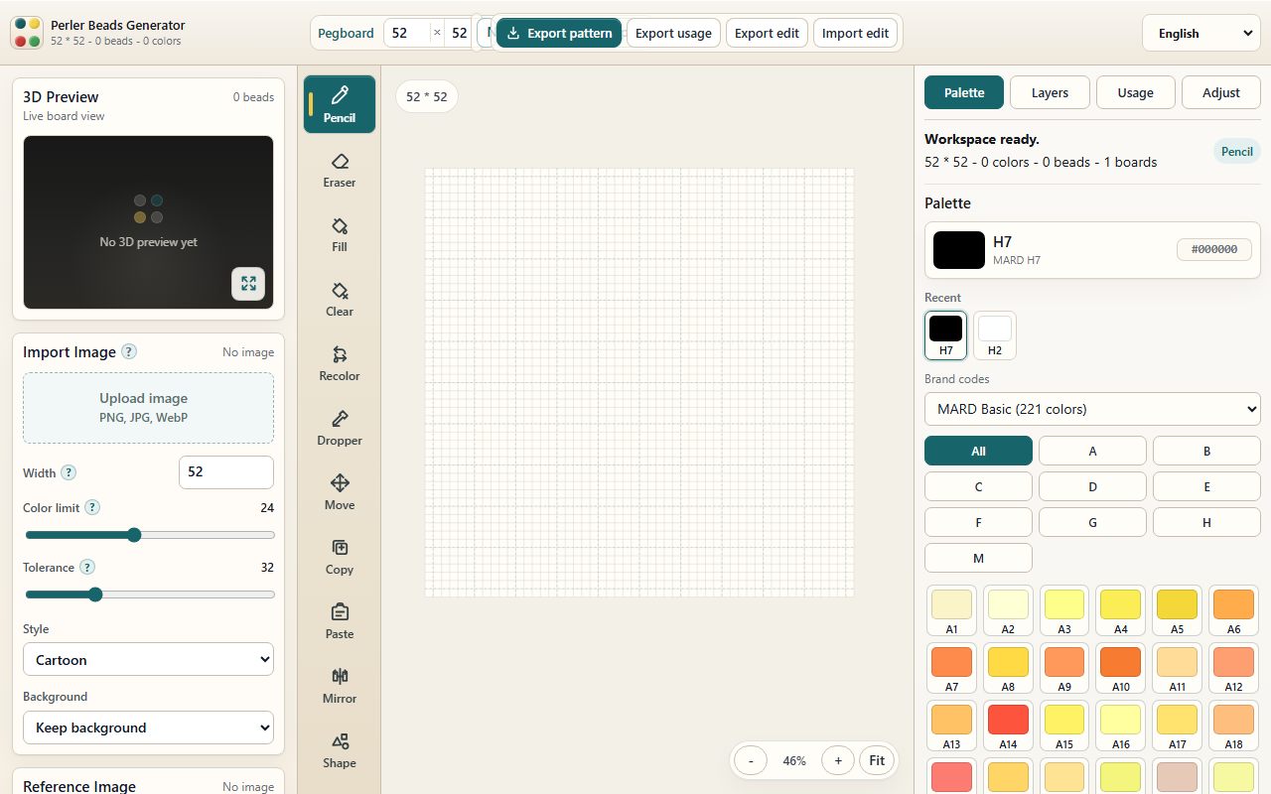Choose the Clear tool
The image size is (1271, 794).
(x=340, y=298)
